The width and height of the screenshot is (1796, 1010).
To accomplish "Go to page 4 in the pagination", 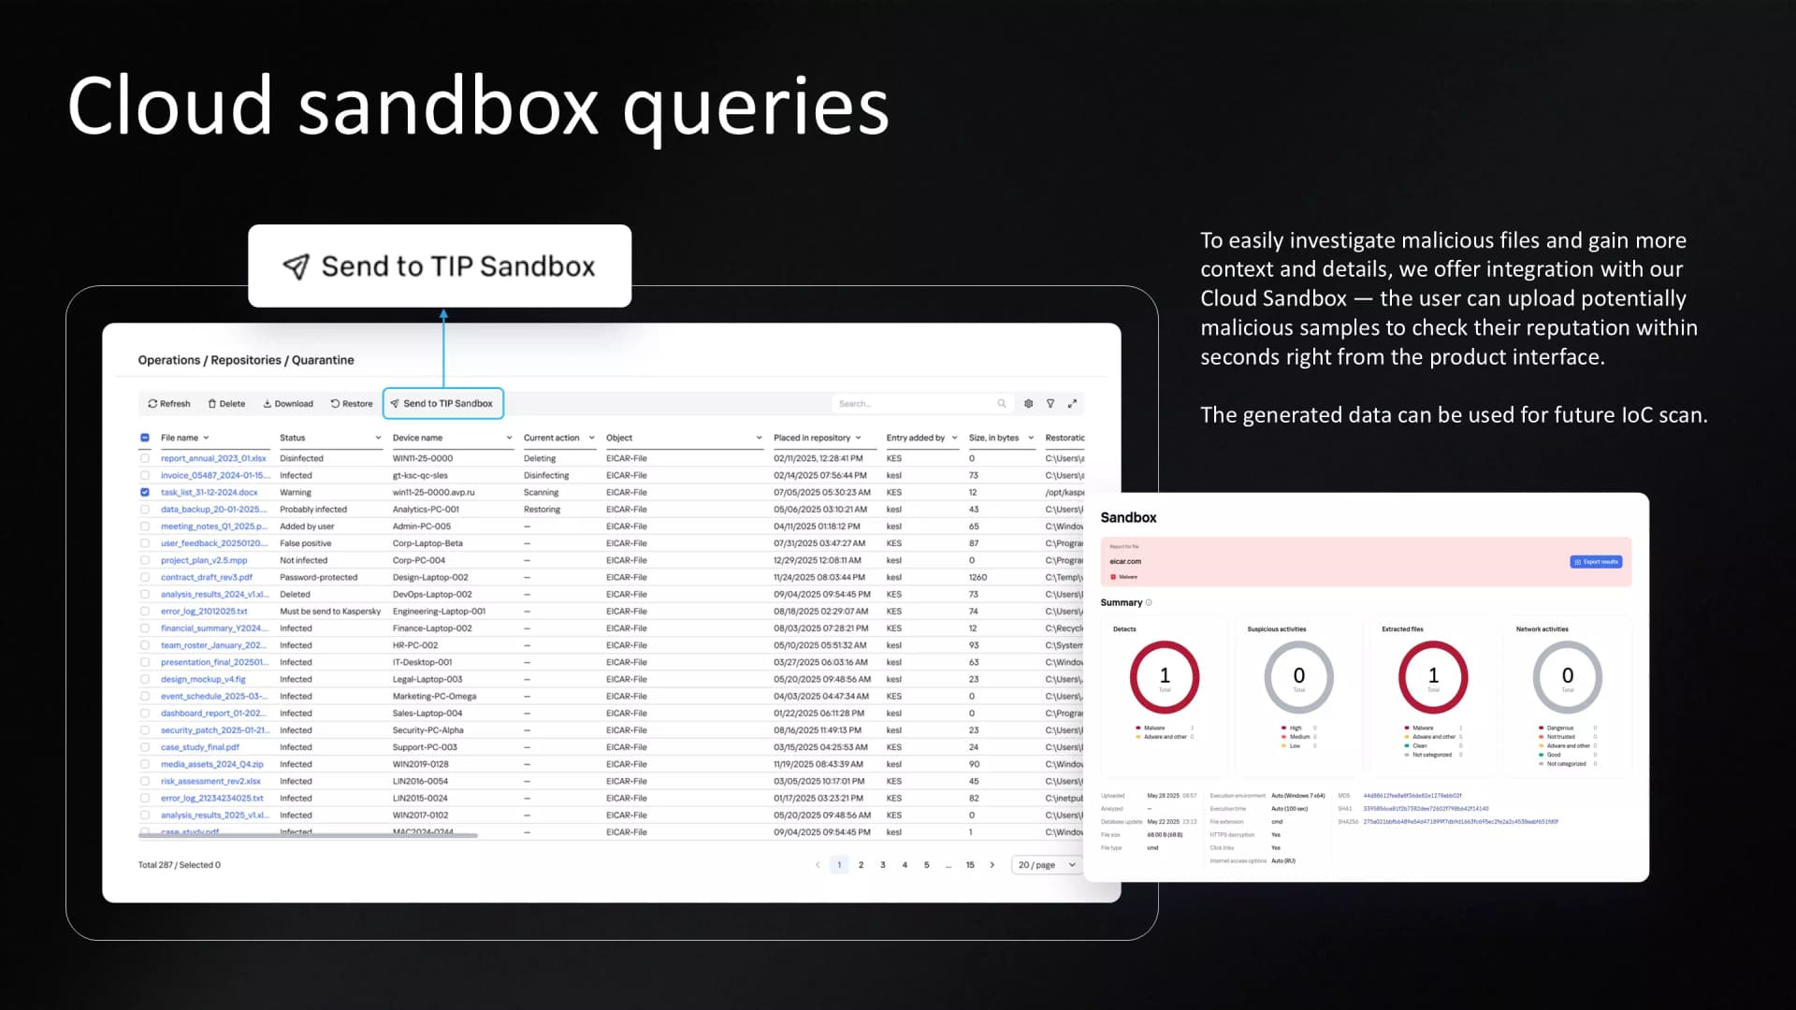I will click(x=905, y=865).
